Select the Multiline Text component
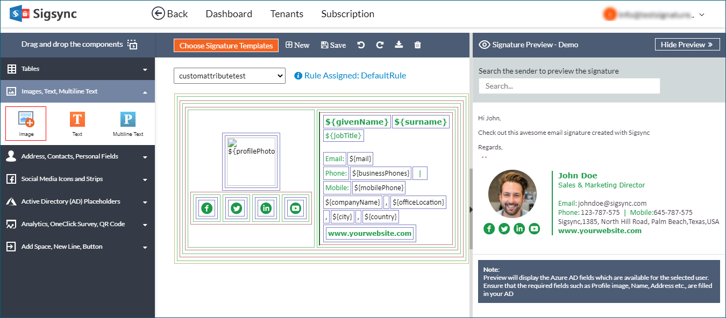Screen dimensions: 726x318 128,124
